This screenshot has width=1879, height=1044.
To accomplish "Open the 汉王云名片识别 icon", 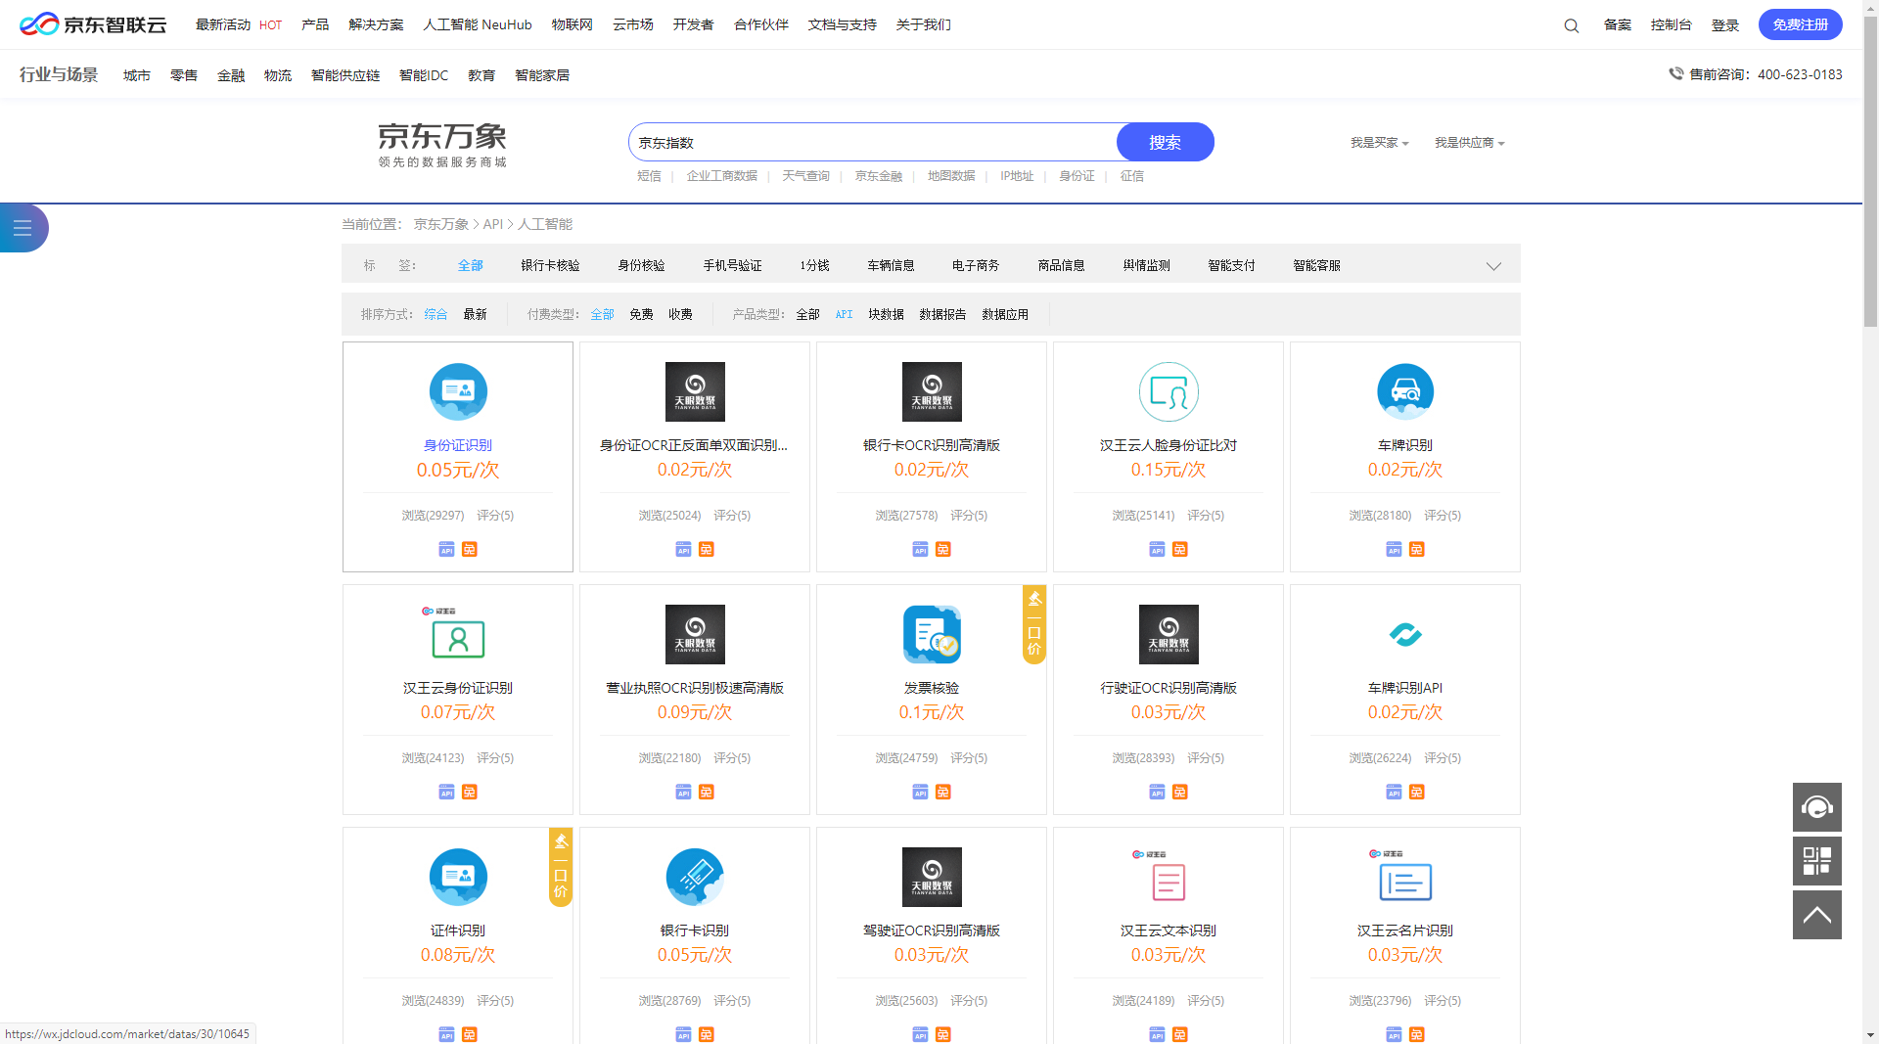I will tap(1405, 877).
